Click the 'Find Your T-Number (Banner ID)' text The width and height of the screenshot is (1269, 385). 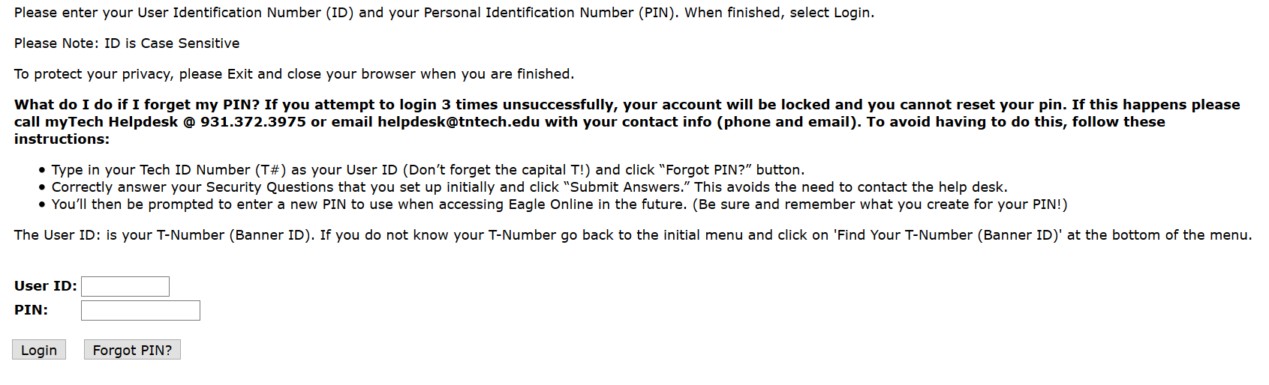(x=948, y=235)
